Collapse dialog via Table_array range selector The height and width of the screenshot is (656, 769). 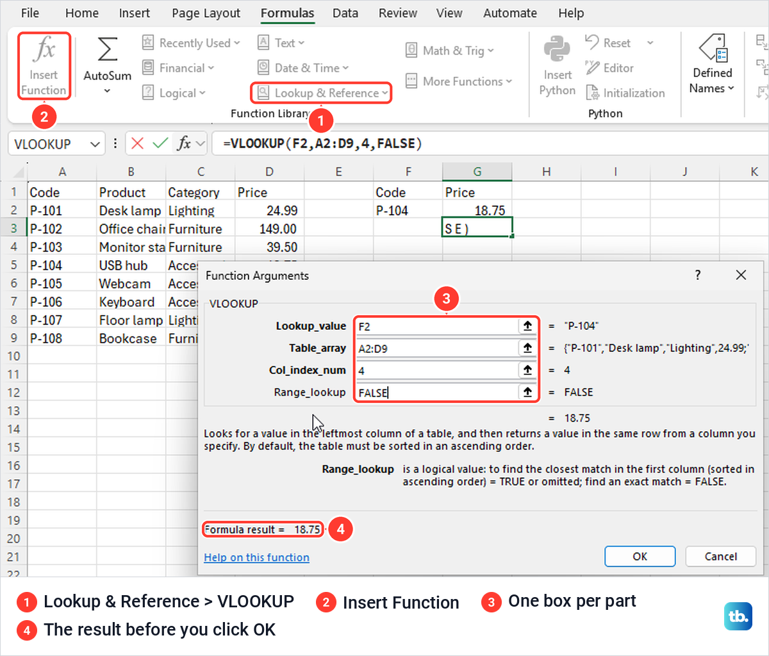tap(527, 348)
